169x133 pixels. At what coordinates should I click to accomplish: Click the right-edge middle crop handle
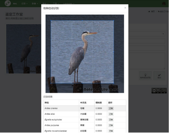pos(114,52)
